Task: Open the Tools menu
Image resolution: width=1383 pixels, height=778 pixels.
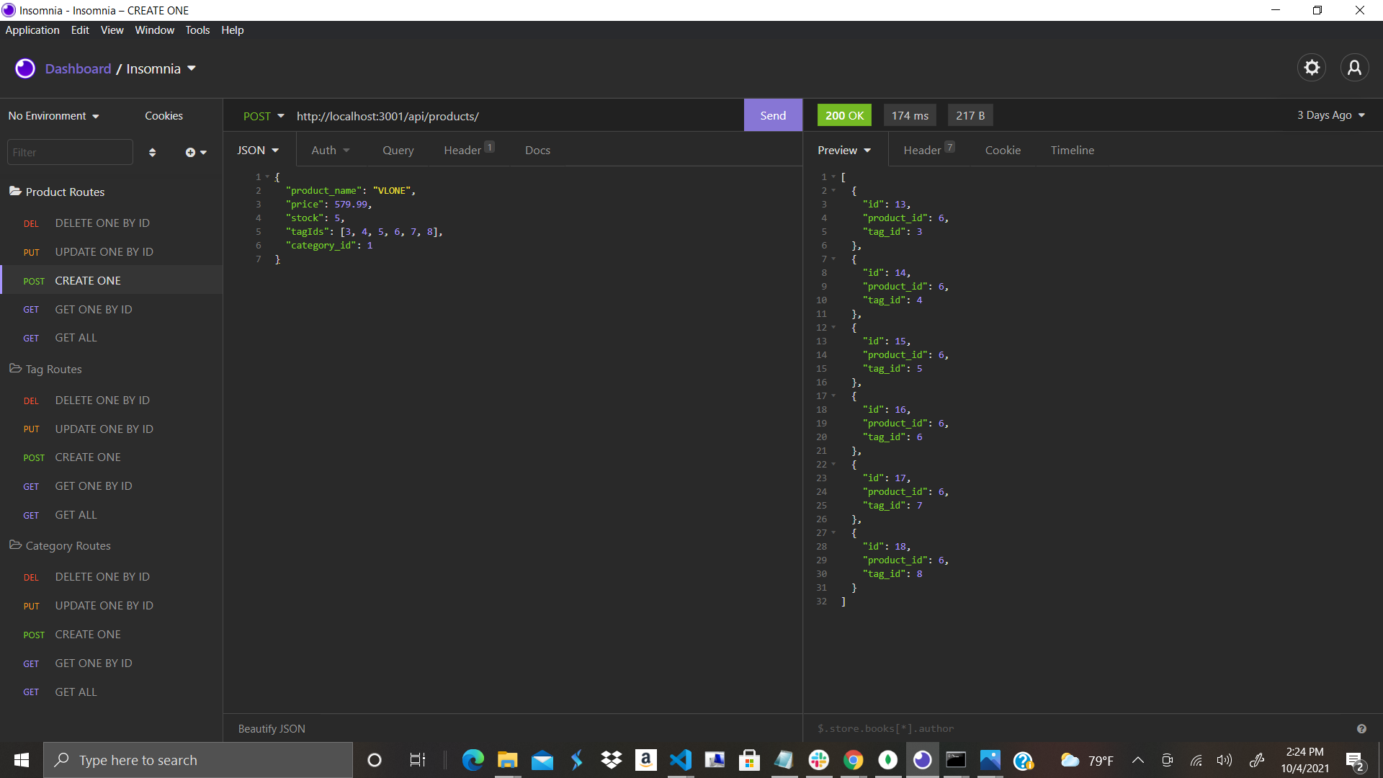Action: (x=197, y=30)
